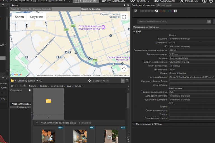Click the black-and-white no-rating box
Image resolution: width=215 pixels, height=143 pixels.
coord(156,11)
